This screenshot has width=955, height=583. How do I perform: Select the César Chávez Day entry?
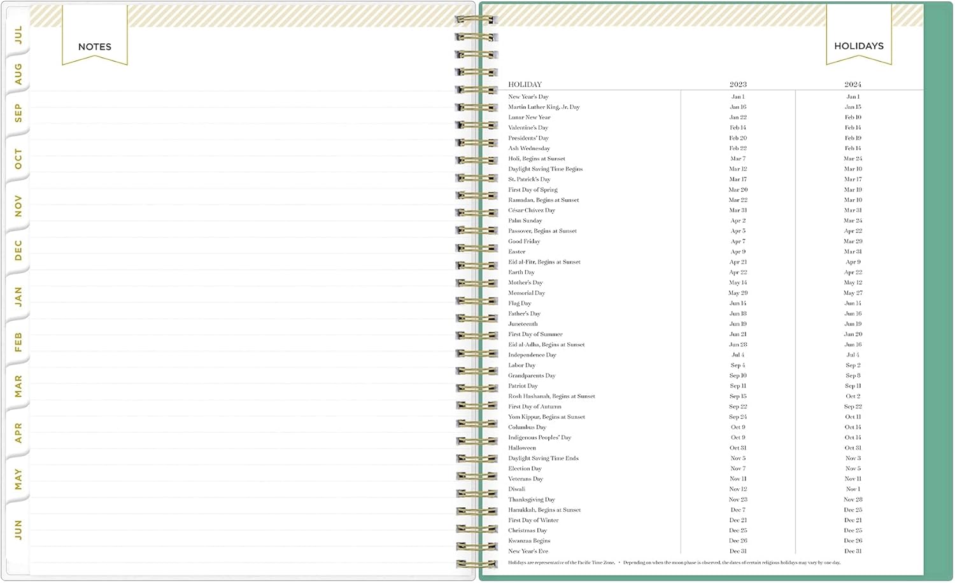(532, 210)
